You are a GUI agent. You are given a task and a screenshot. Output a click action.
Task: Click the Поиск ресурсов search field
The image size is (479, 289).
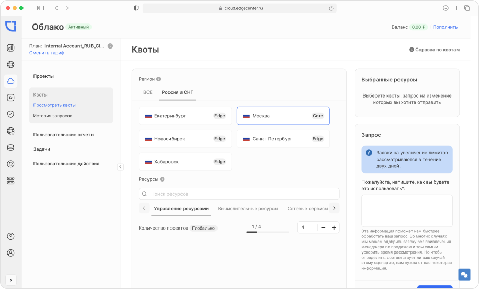(239, 194)
